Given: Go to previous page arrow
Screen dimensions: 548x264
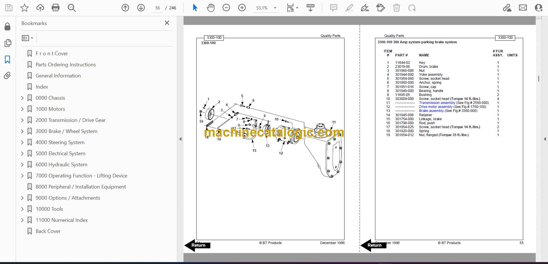Looking at the screenshot, I should coord(125,8).
